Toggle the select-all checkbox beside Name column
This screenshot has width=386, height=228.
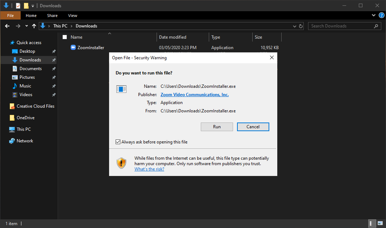(x=65, y=37)
